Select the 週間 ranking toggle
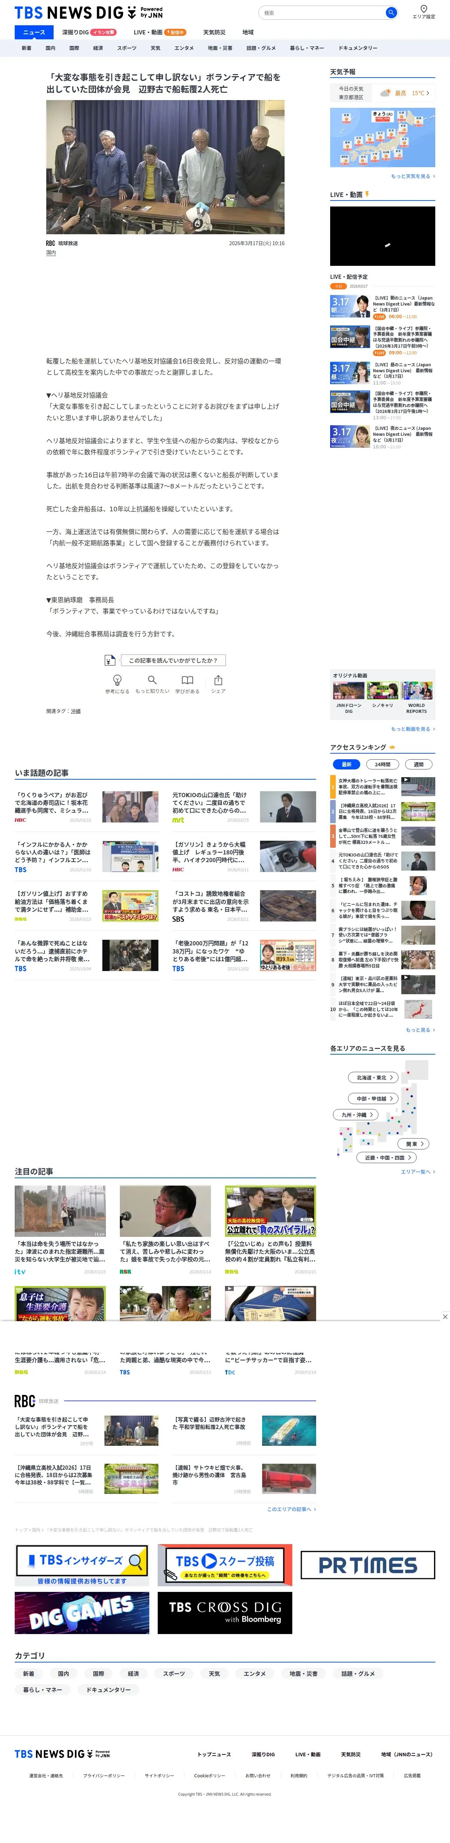Viewport: 450px width, 1843px height. click(418, 764)
